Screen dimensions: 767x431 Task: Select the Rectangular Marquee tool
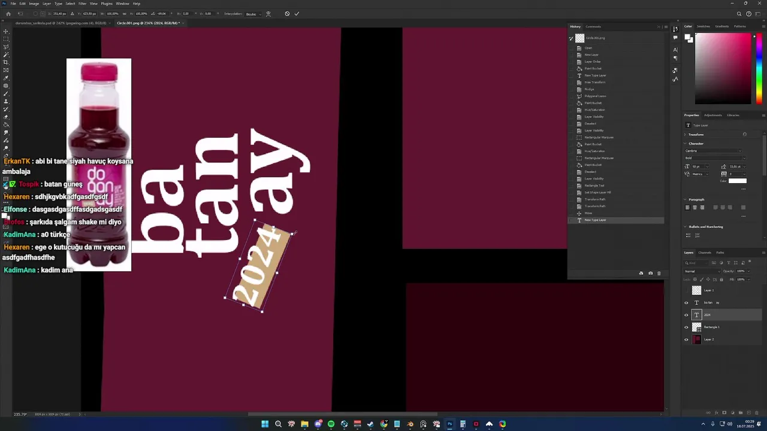tap(6, 39)
